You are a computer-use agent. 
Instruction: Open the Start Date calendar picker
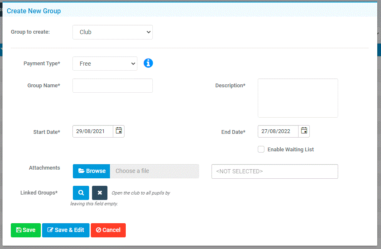click(119, 131)
